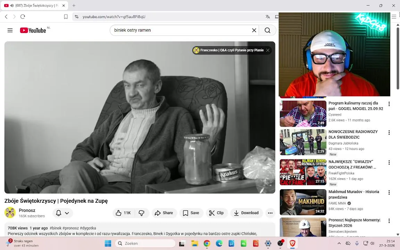Click Brave browser taskbar icon

tap(292, 244)
